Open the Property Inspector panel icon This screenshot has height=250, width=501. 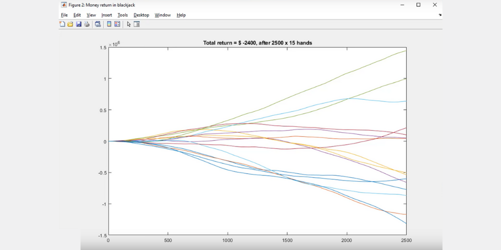(137, 24)
